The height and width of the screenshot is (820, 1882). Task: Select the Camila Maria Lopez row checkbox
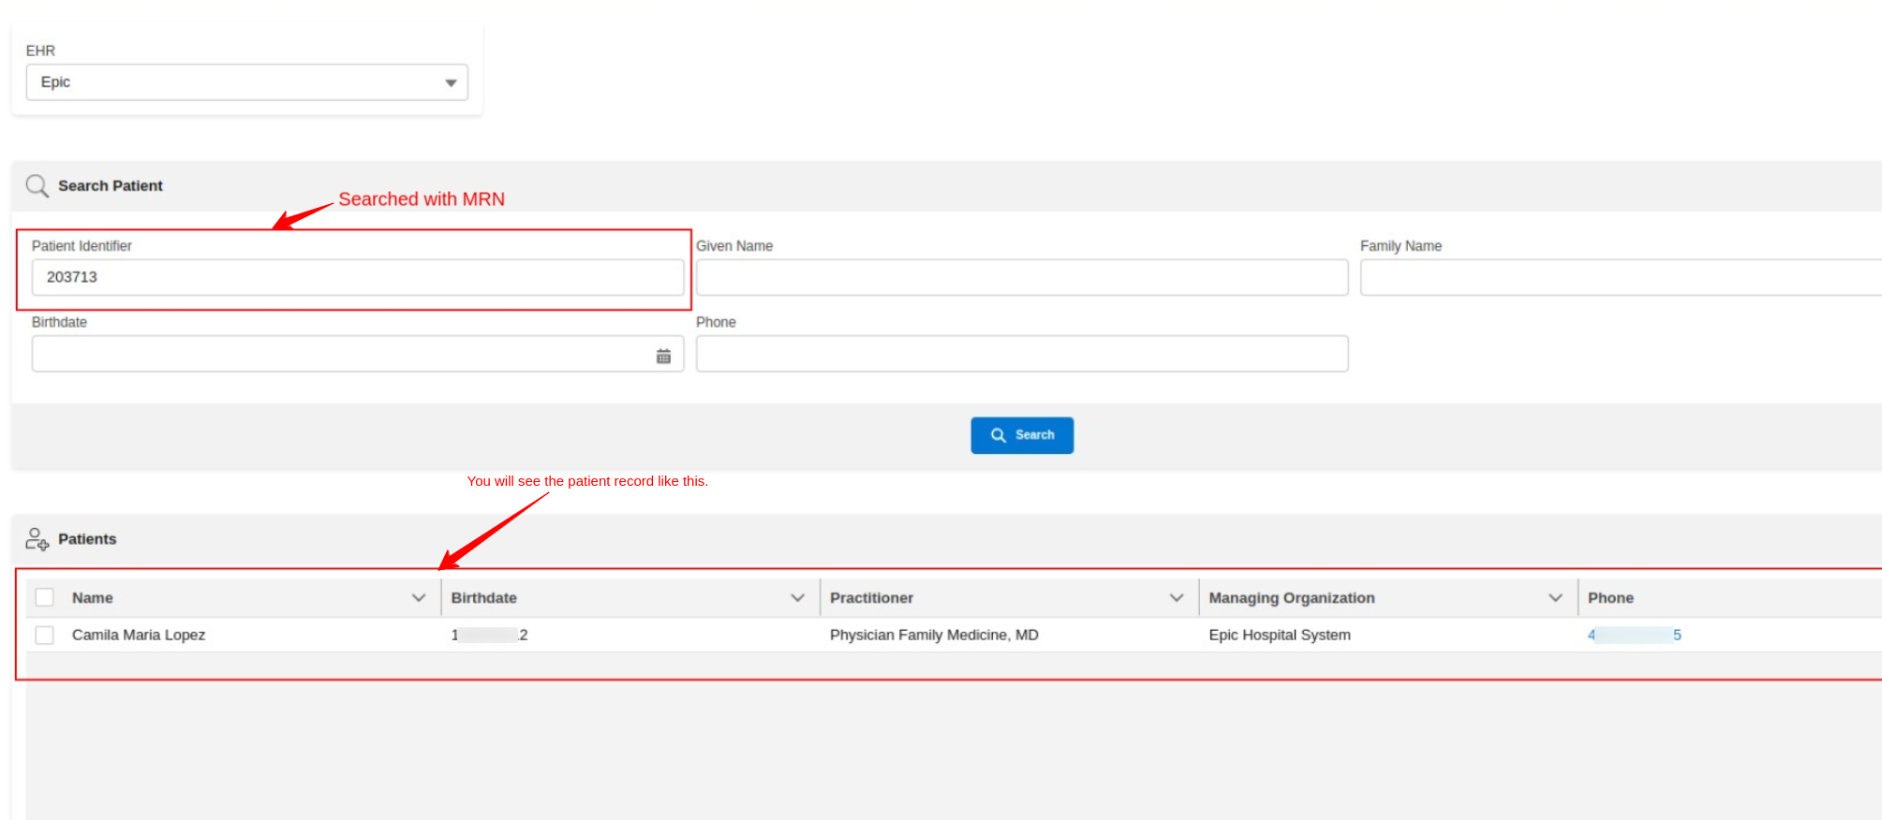[x=44, y=635]
